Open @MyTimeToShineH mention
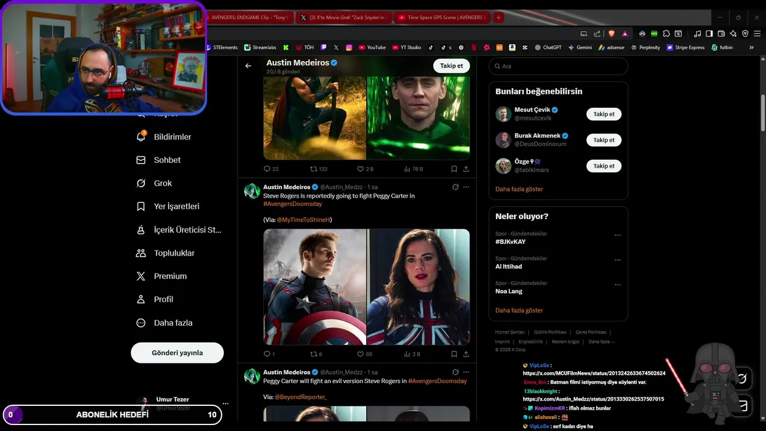Viewport: 766px width, 431px height. [303, 220]
